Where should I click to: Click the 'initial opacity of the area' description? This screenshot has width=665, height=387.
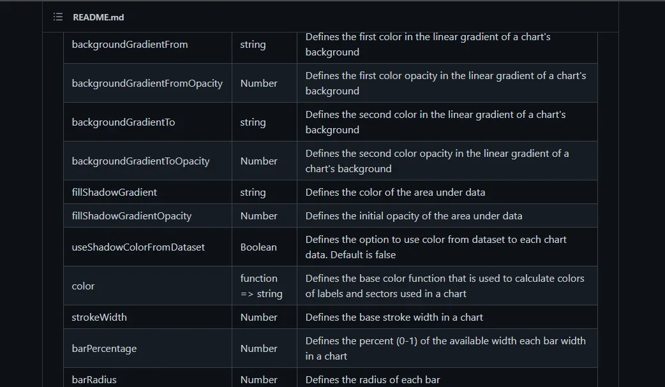pyautogui.click(x=414, y=216)
